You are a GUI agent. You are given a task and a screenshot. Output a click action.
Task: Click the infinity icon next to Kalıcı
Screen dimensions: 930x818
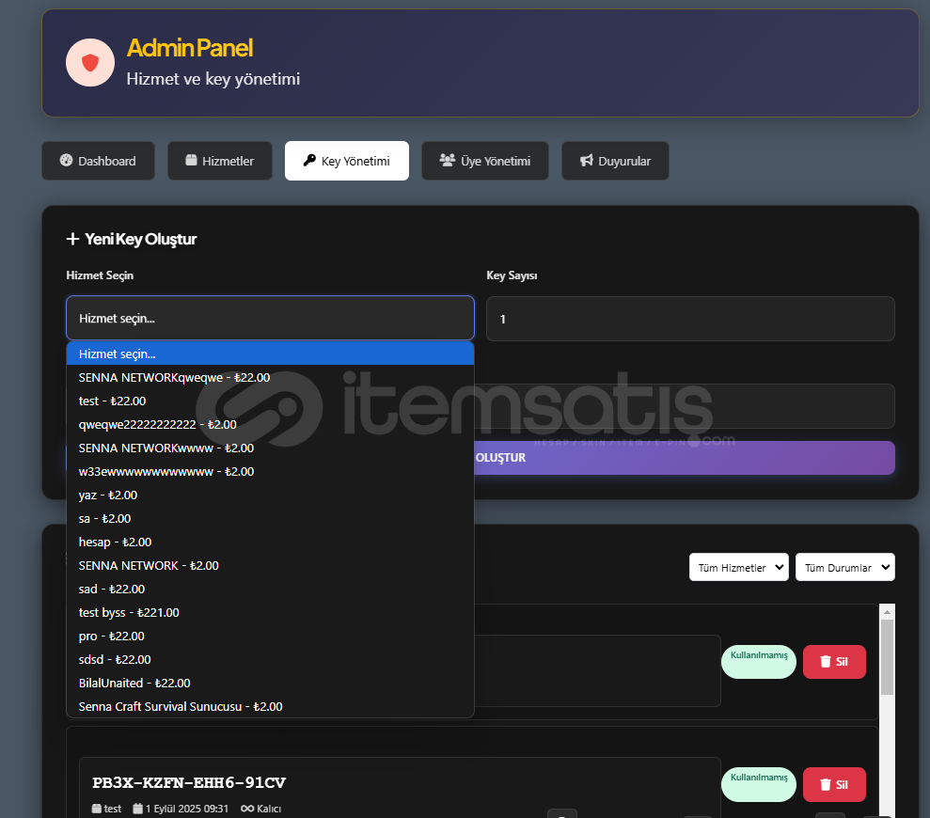[246, 809]
